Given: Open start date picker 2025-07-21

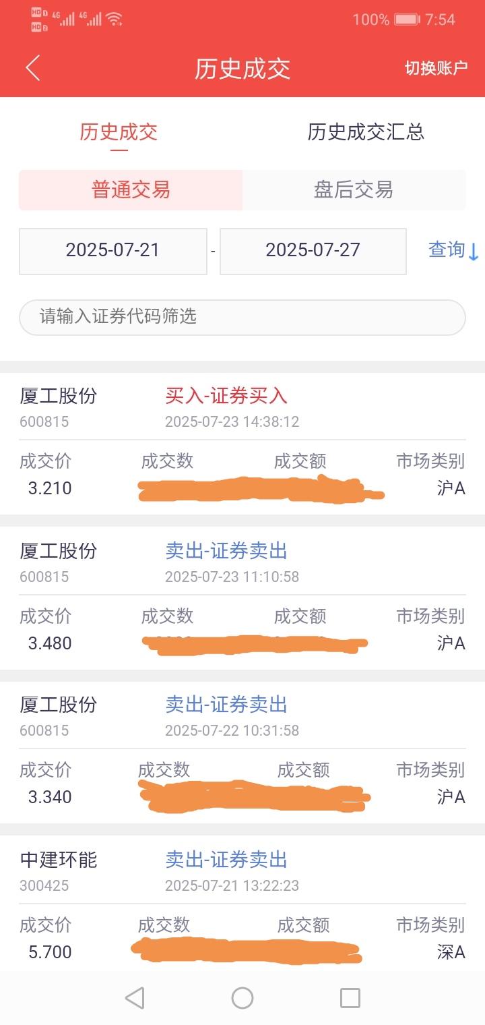Looking at the screenshot, I should [x=112, y=251].
